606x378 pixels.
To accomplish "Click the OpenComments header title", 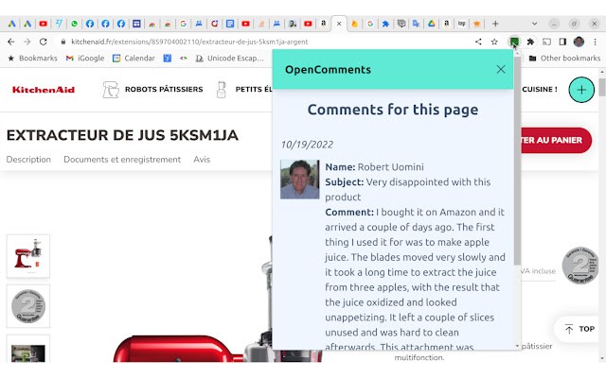I will click(x=328, y=70).
